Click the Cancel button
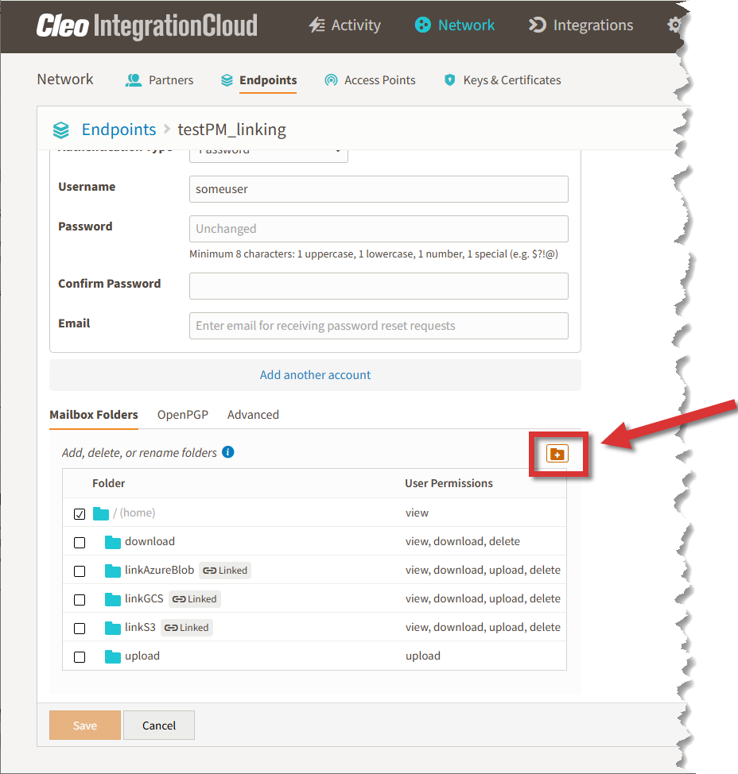Viewport: 738px width, 774px height. [159, 726]
